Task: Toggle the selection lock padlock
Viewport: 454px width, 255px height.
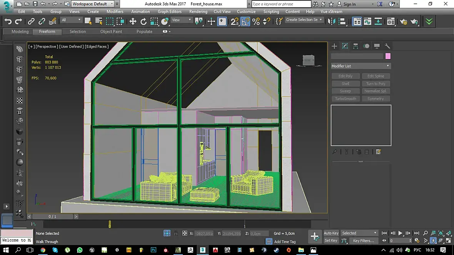Action: (x=176, y=233)
